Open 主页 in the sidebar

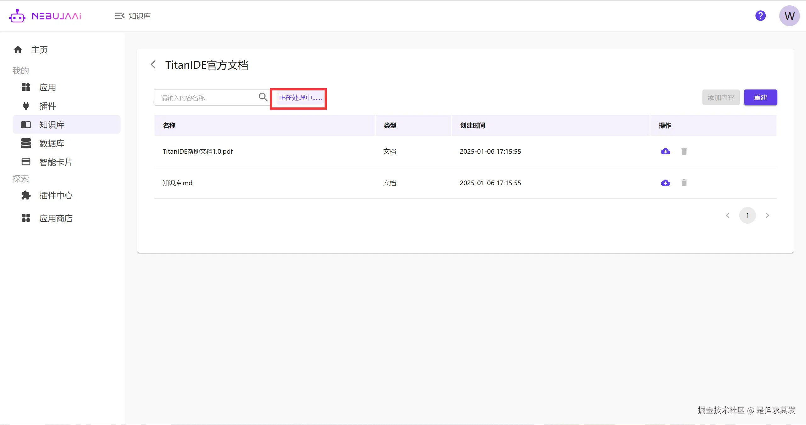tap(39, 50)
